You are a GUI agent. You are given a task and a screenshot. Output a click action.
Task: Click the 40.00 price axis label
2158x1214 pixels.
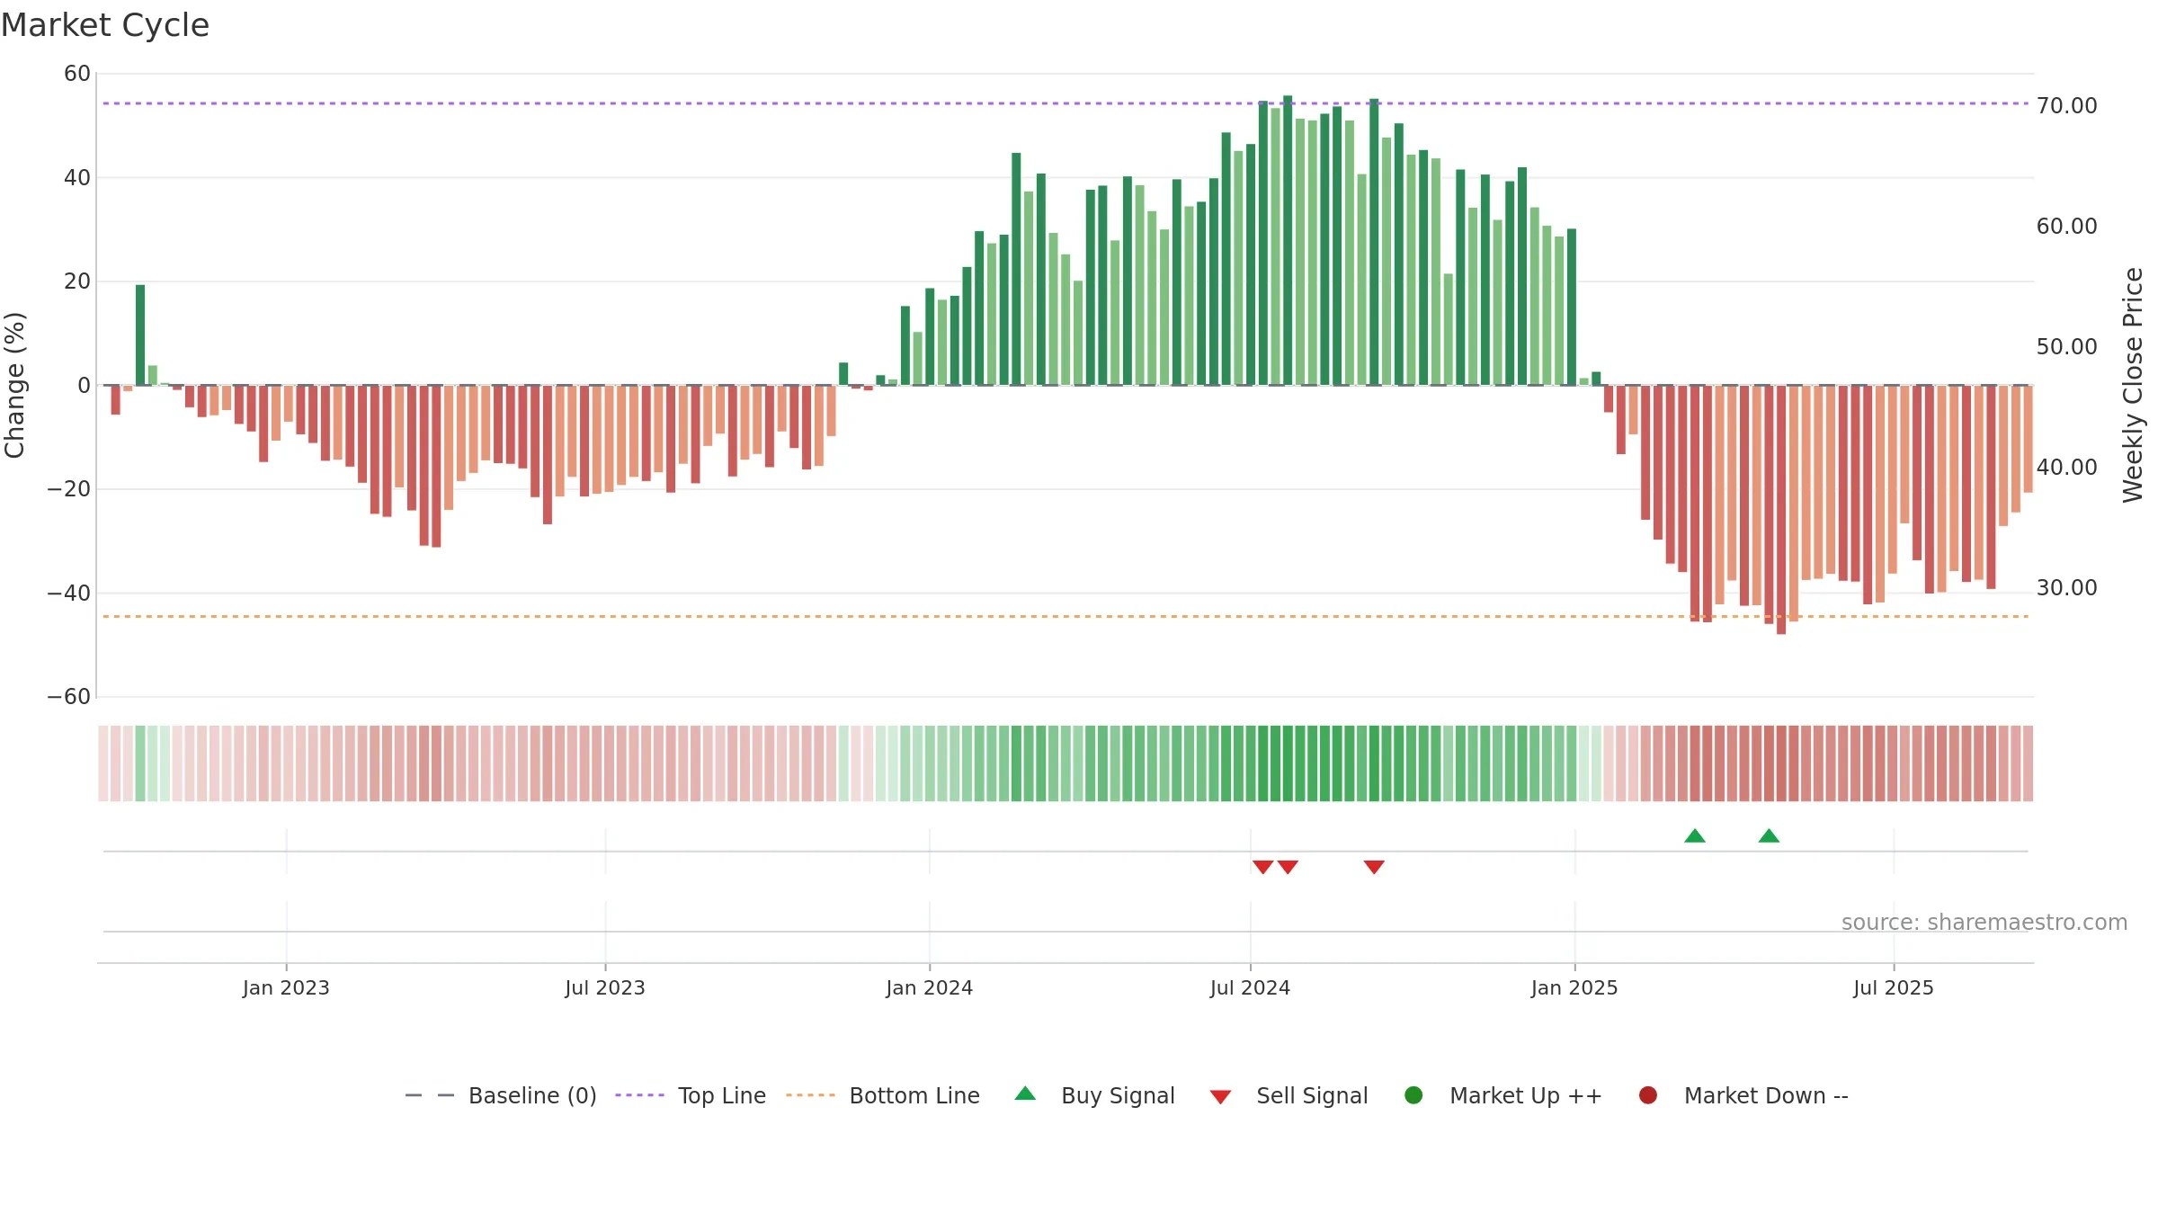tap(2066, 468)
